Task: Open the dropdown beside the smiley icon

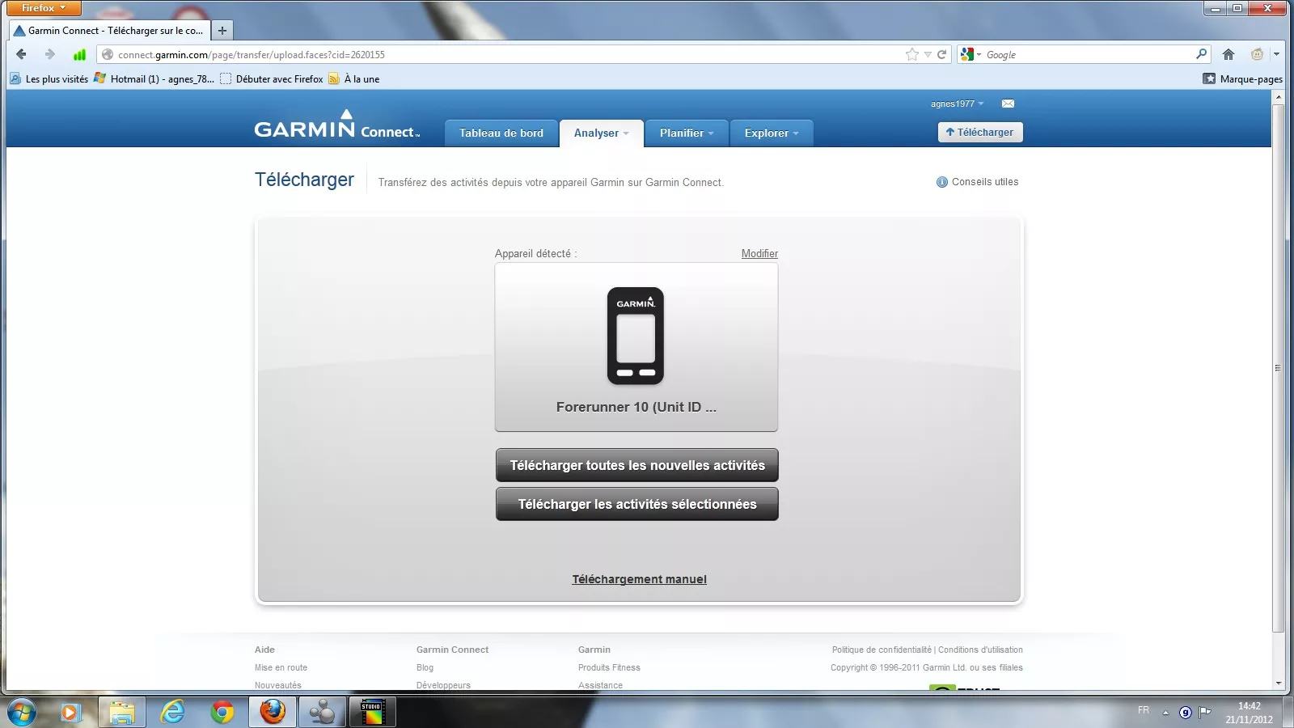Action: 1276,54
